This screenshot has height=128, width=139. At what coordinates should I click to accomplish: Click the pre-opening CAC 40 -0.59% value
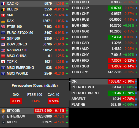pyautogui.click(x=53, y=101)
